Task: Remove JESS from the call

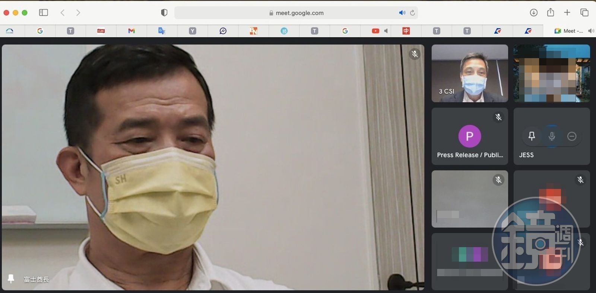Action: [x=572, y=136]
